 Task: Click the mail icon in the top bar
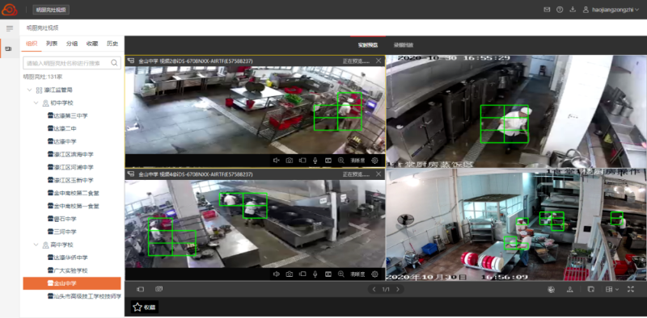[x=547, y=10]
